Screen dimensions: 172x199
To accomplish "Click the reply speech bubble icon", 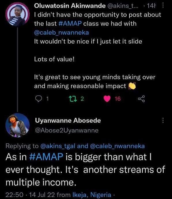I will [x=38, y=99].
